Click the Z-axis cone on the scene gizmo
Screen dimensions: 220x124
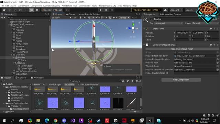pyautogui.click(x=130, y=28)
